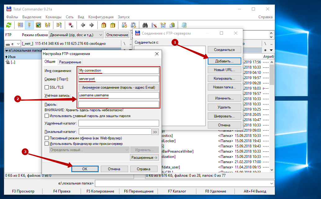
Task: Click the Шифровать... button
Action: pyautogui.click(x=224, y=116)
